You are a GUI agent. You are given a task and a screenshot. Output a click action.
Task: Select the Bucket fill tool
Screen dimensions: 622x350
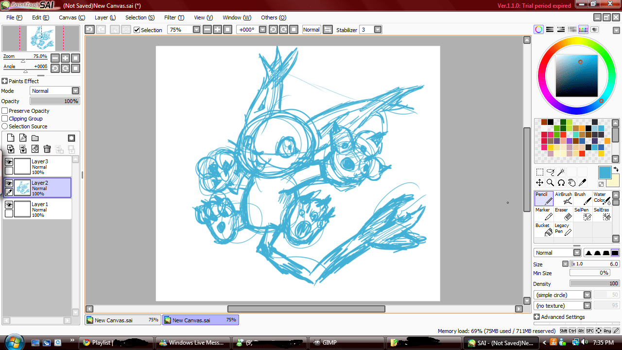coord(544,229)
